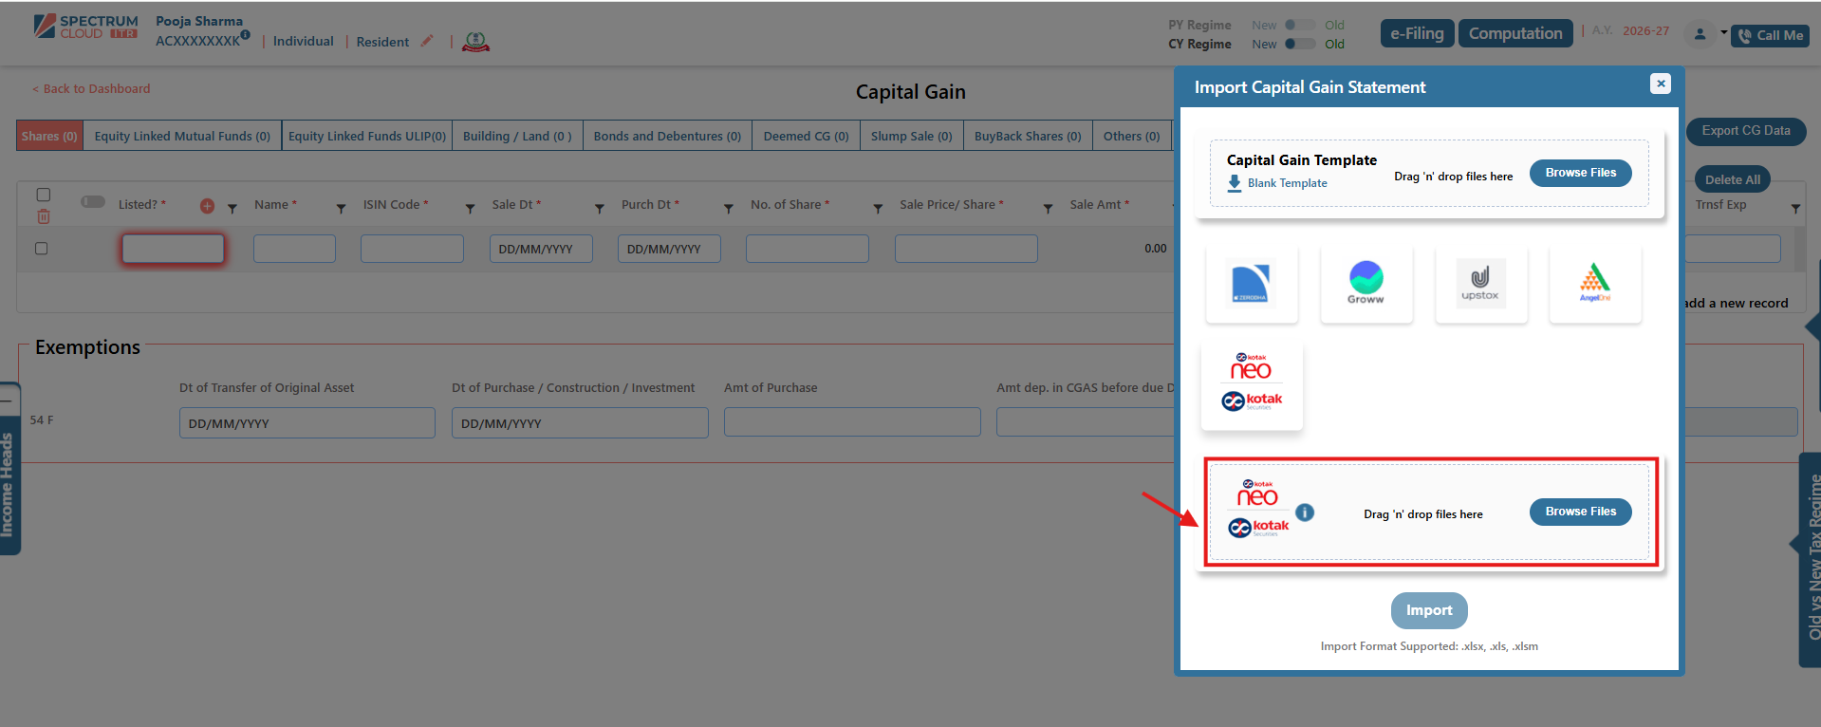The height and width of the screenshot is (727, 1821).
Task: Select the AngelOne broker icon
Action: click(x=1594, y=283)
